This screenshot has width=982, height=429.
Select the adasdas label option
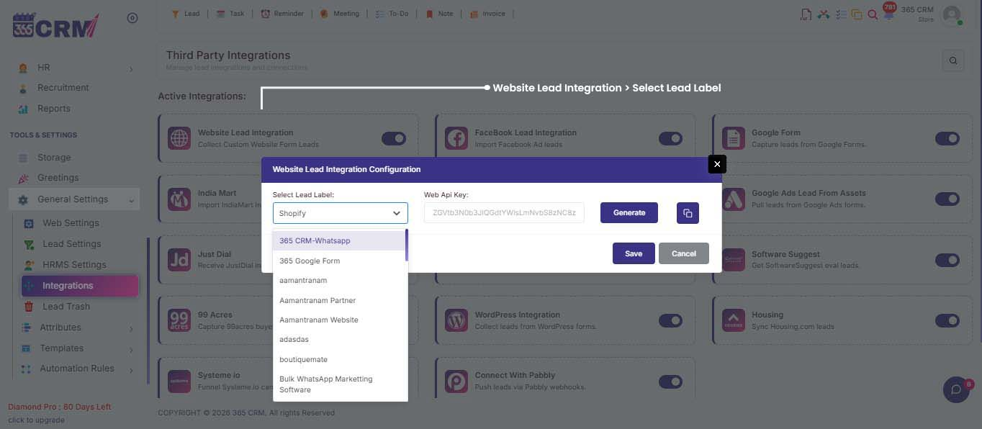point(339,339)
